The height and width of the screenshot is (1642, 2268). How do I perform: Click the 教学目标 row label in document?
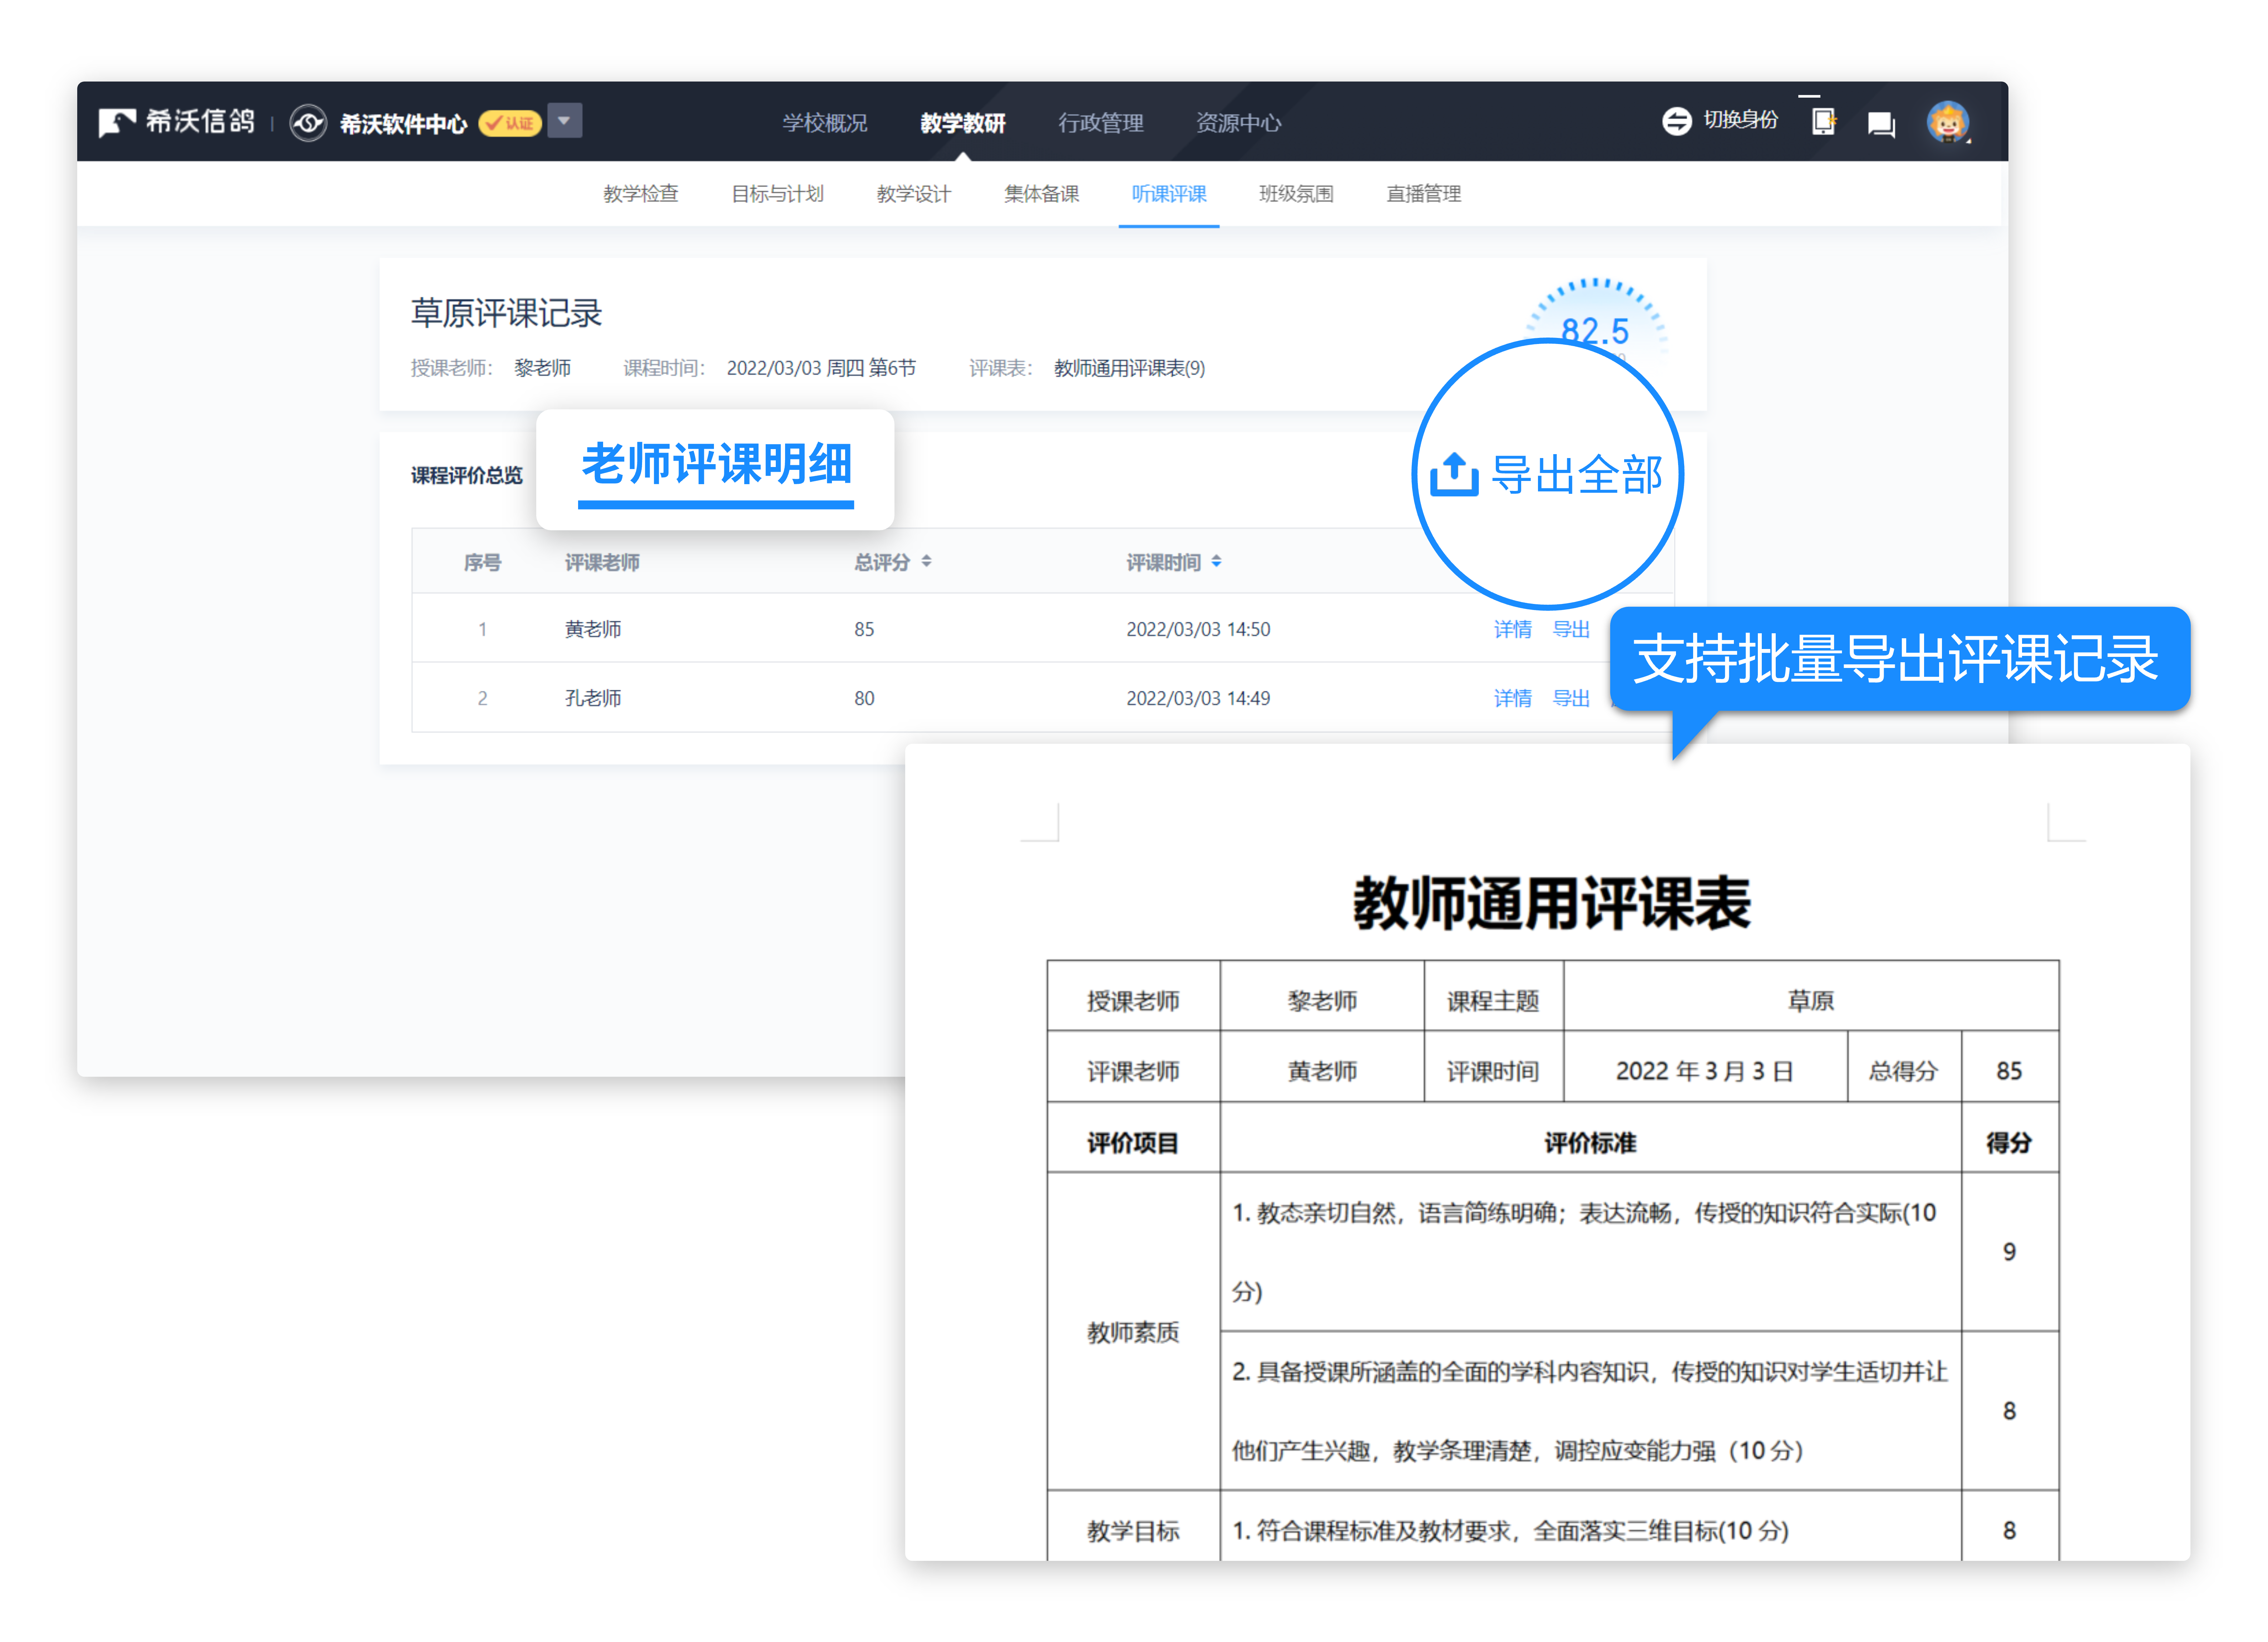1133,1531
